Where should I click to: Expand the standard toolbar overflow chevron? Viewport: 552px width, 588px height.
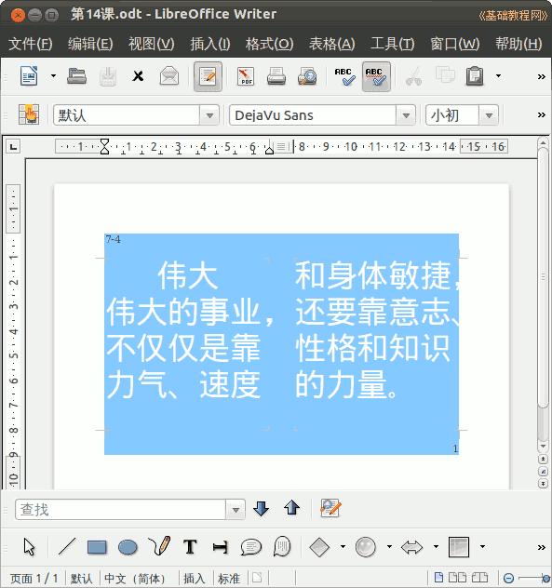[x=541, y=76]
